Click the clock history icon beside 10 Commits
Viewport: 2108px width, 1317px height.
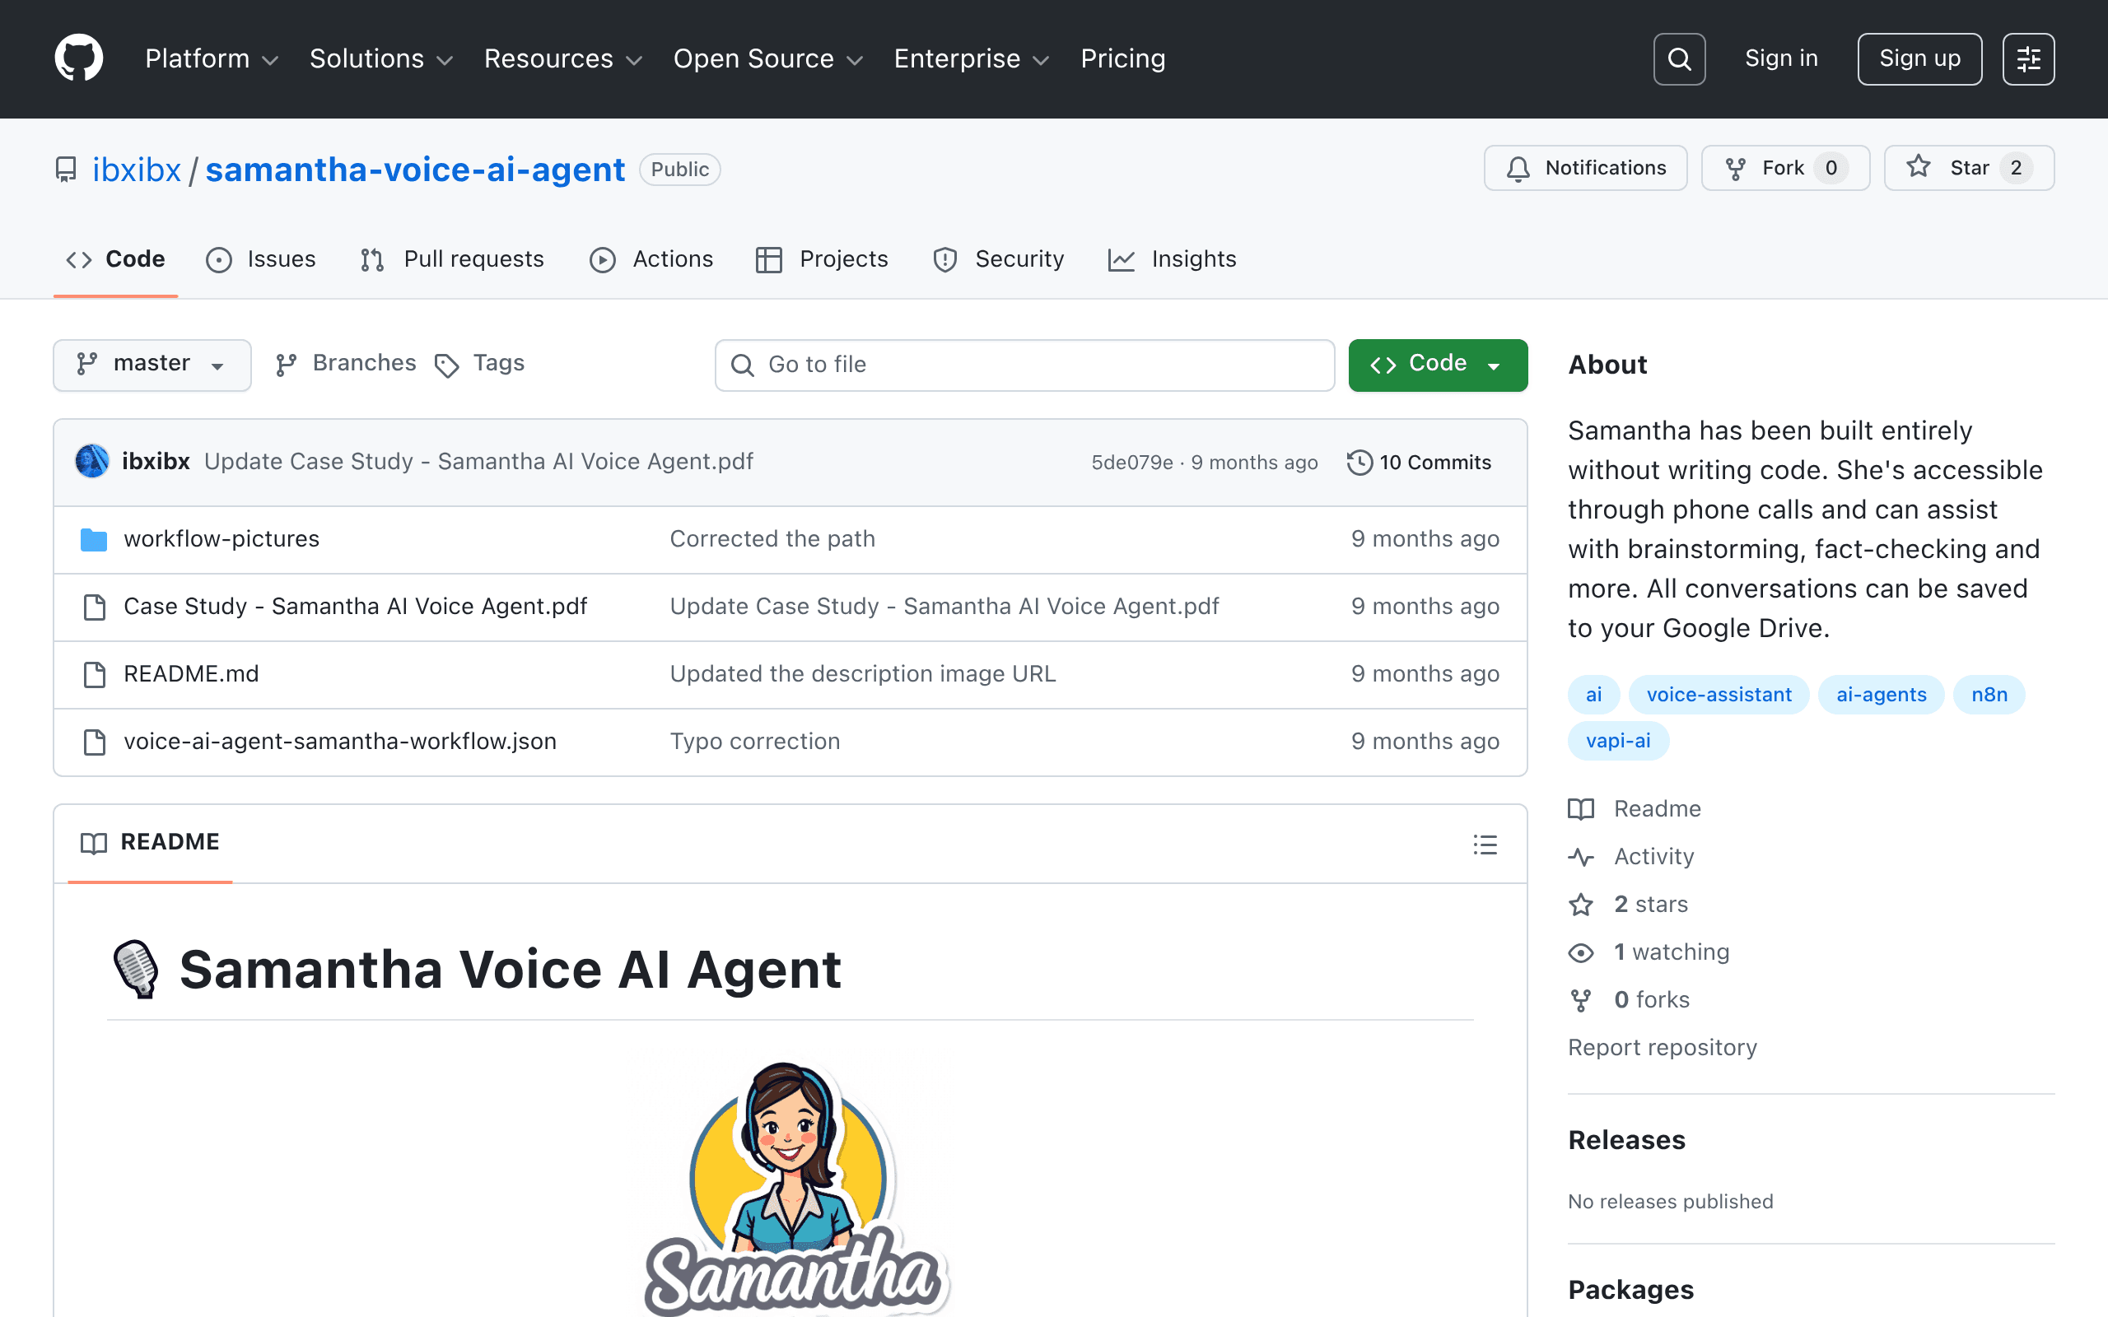click(x=1359, y=463)
